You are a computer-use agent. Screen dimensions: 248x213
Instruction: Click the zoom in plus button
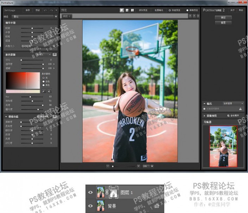[x=138, y=166]
